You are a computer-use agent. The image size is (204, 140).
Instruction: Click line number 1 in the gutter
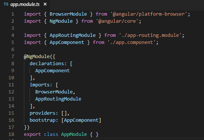tap(13, 14)
